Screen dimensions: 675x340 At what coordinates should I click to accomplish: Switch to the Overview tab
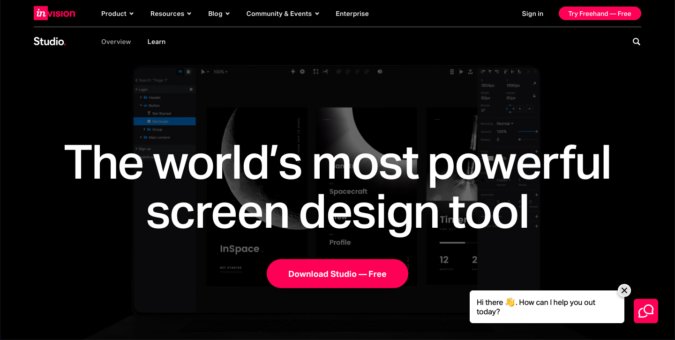pos(116,42)
